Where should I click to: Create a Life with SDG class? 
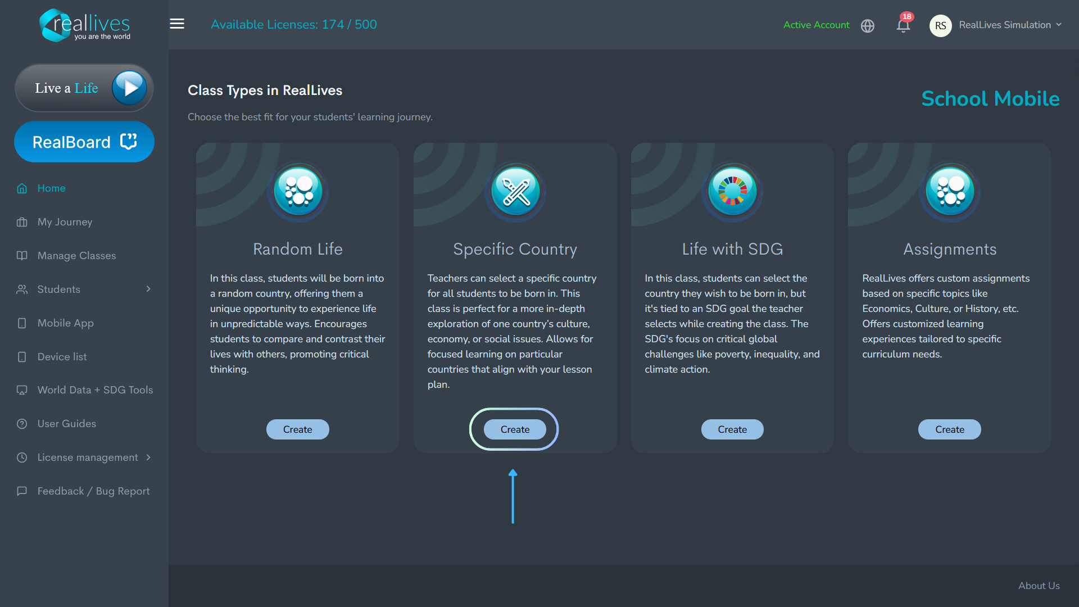[732, 429]
